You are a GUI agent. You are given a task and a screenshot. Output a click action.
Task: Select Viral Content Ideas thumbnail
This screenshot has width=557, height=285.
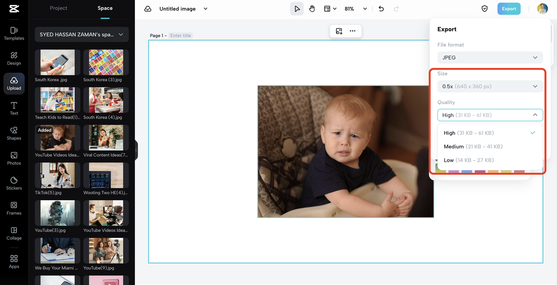(x=106, y=137)
